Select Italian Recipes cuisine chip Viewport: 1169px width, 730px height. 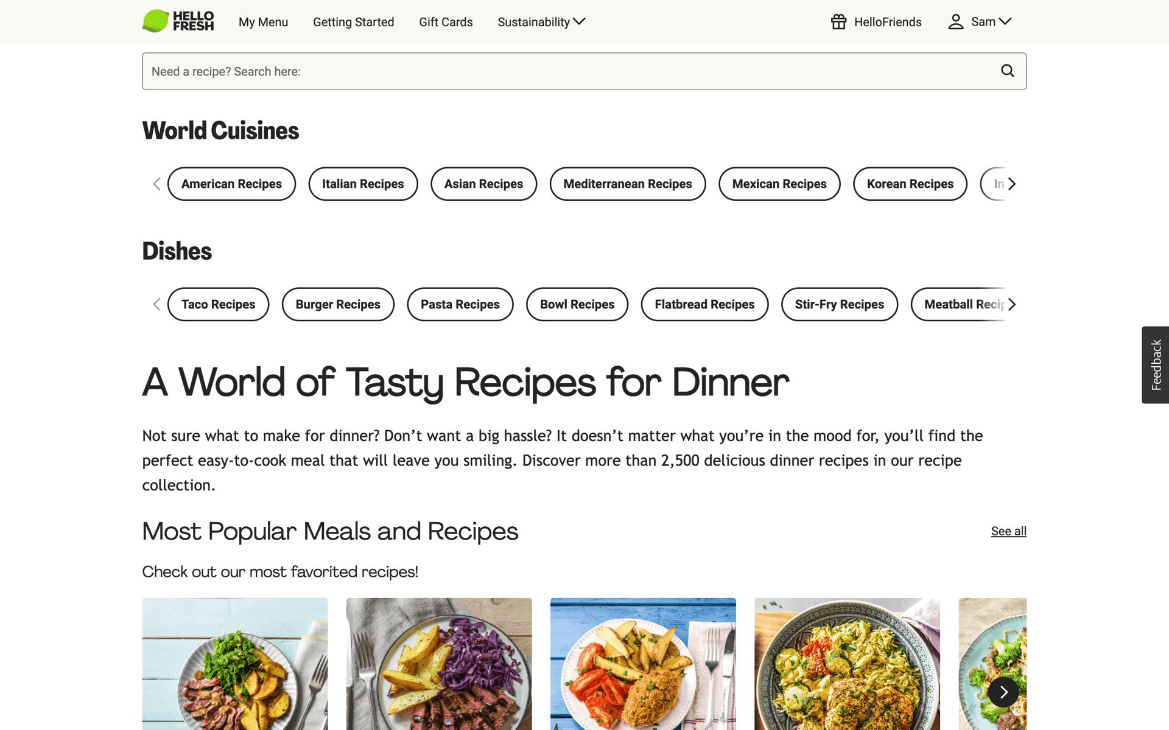pos(363,184)
